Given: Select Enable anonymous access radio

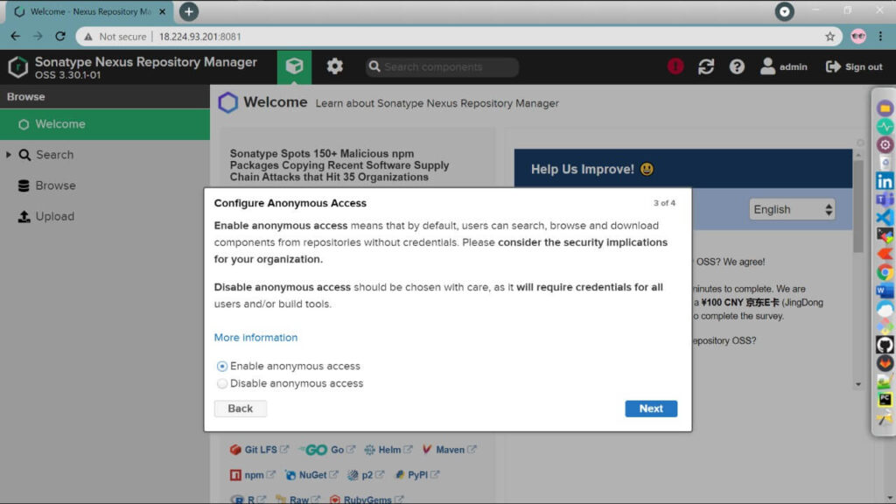Looking at the screenshot, I should tap(222, 367).
